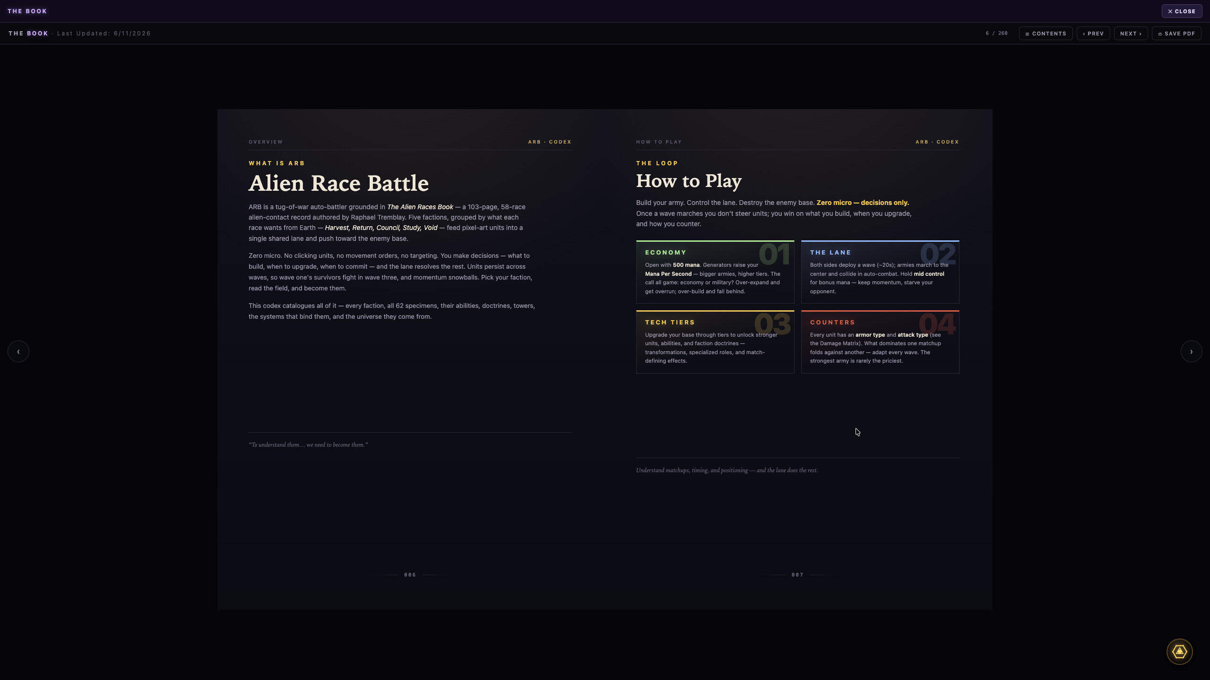
Task: Close the book viewer
Action: point(1182,11)
